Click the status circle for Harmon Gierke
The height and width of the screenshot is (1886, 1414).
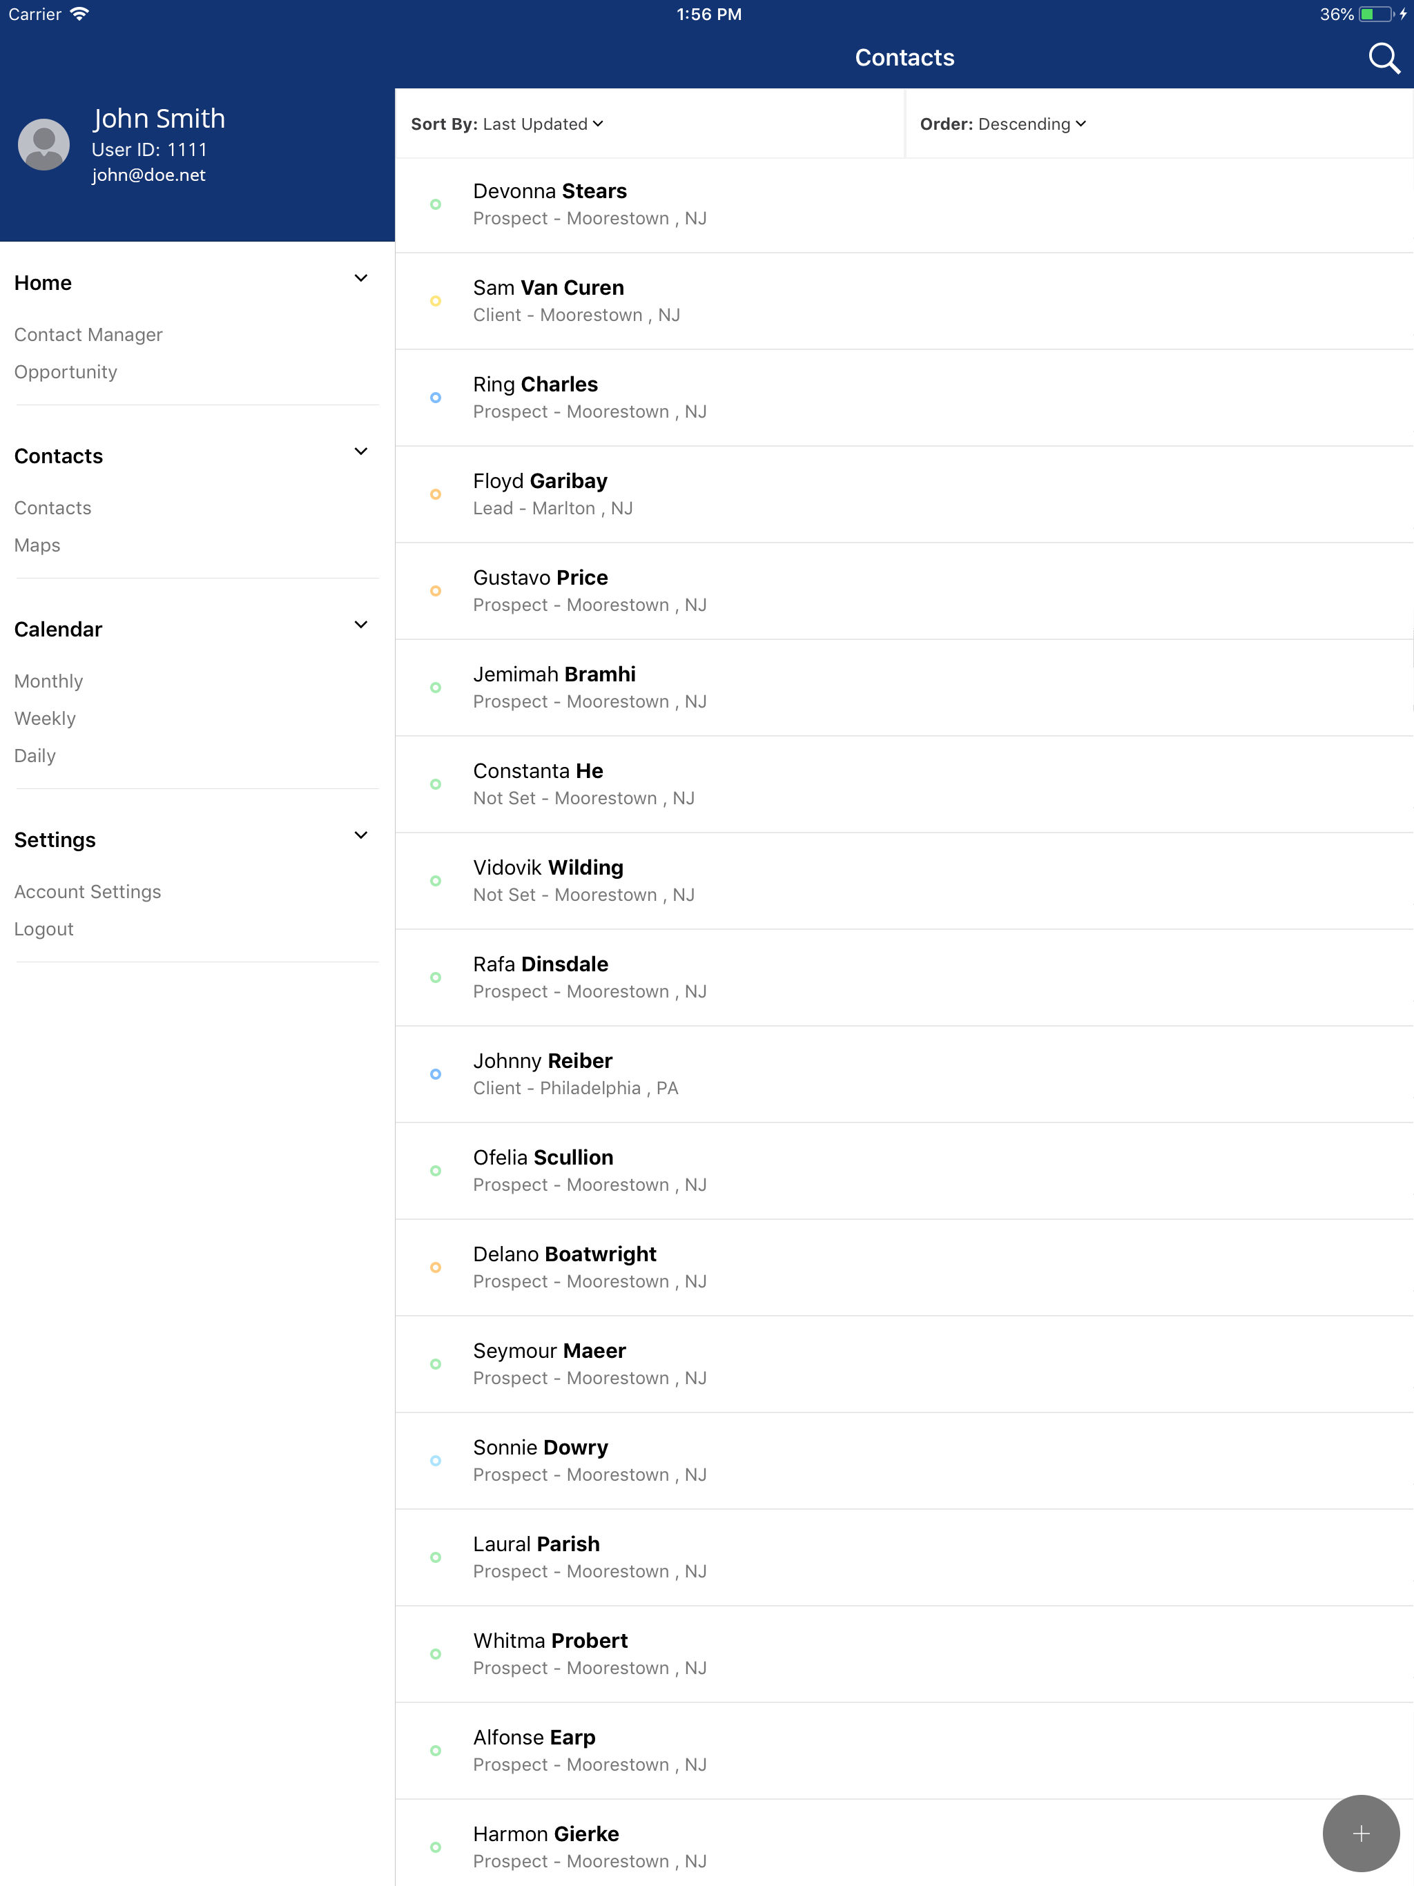[435, 1847]
